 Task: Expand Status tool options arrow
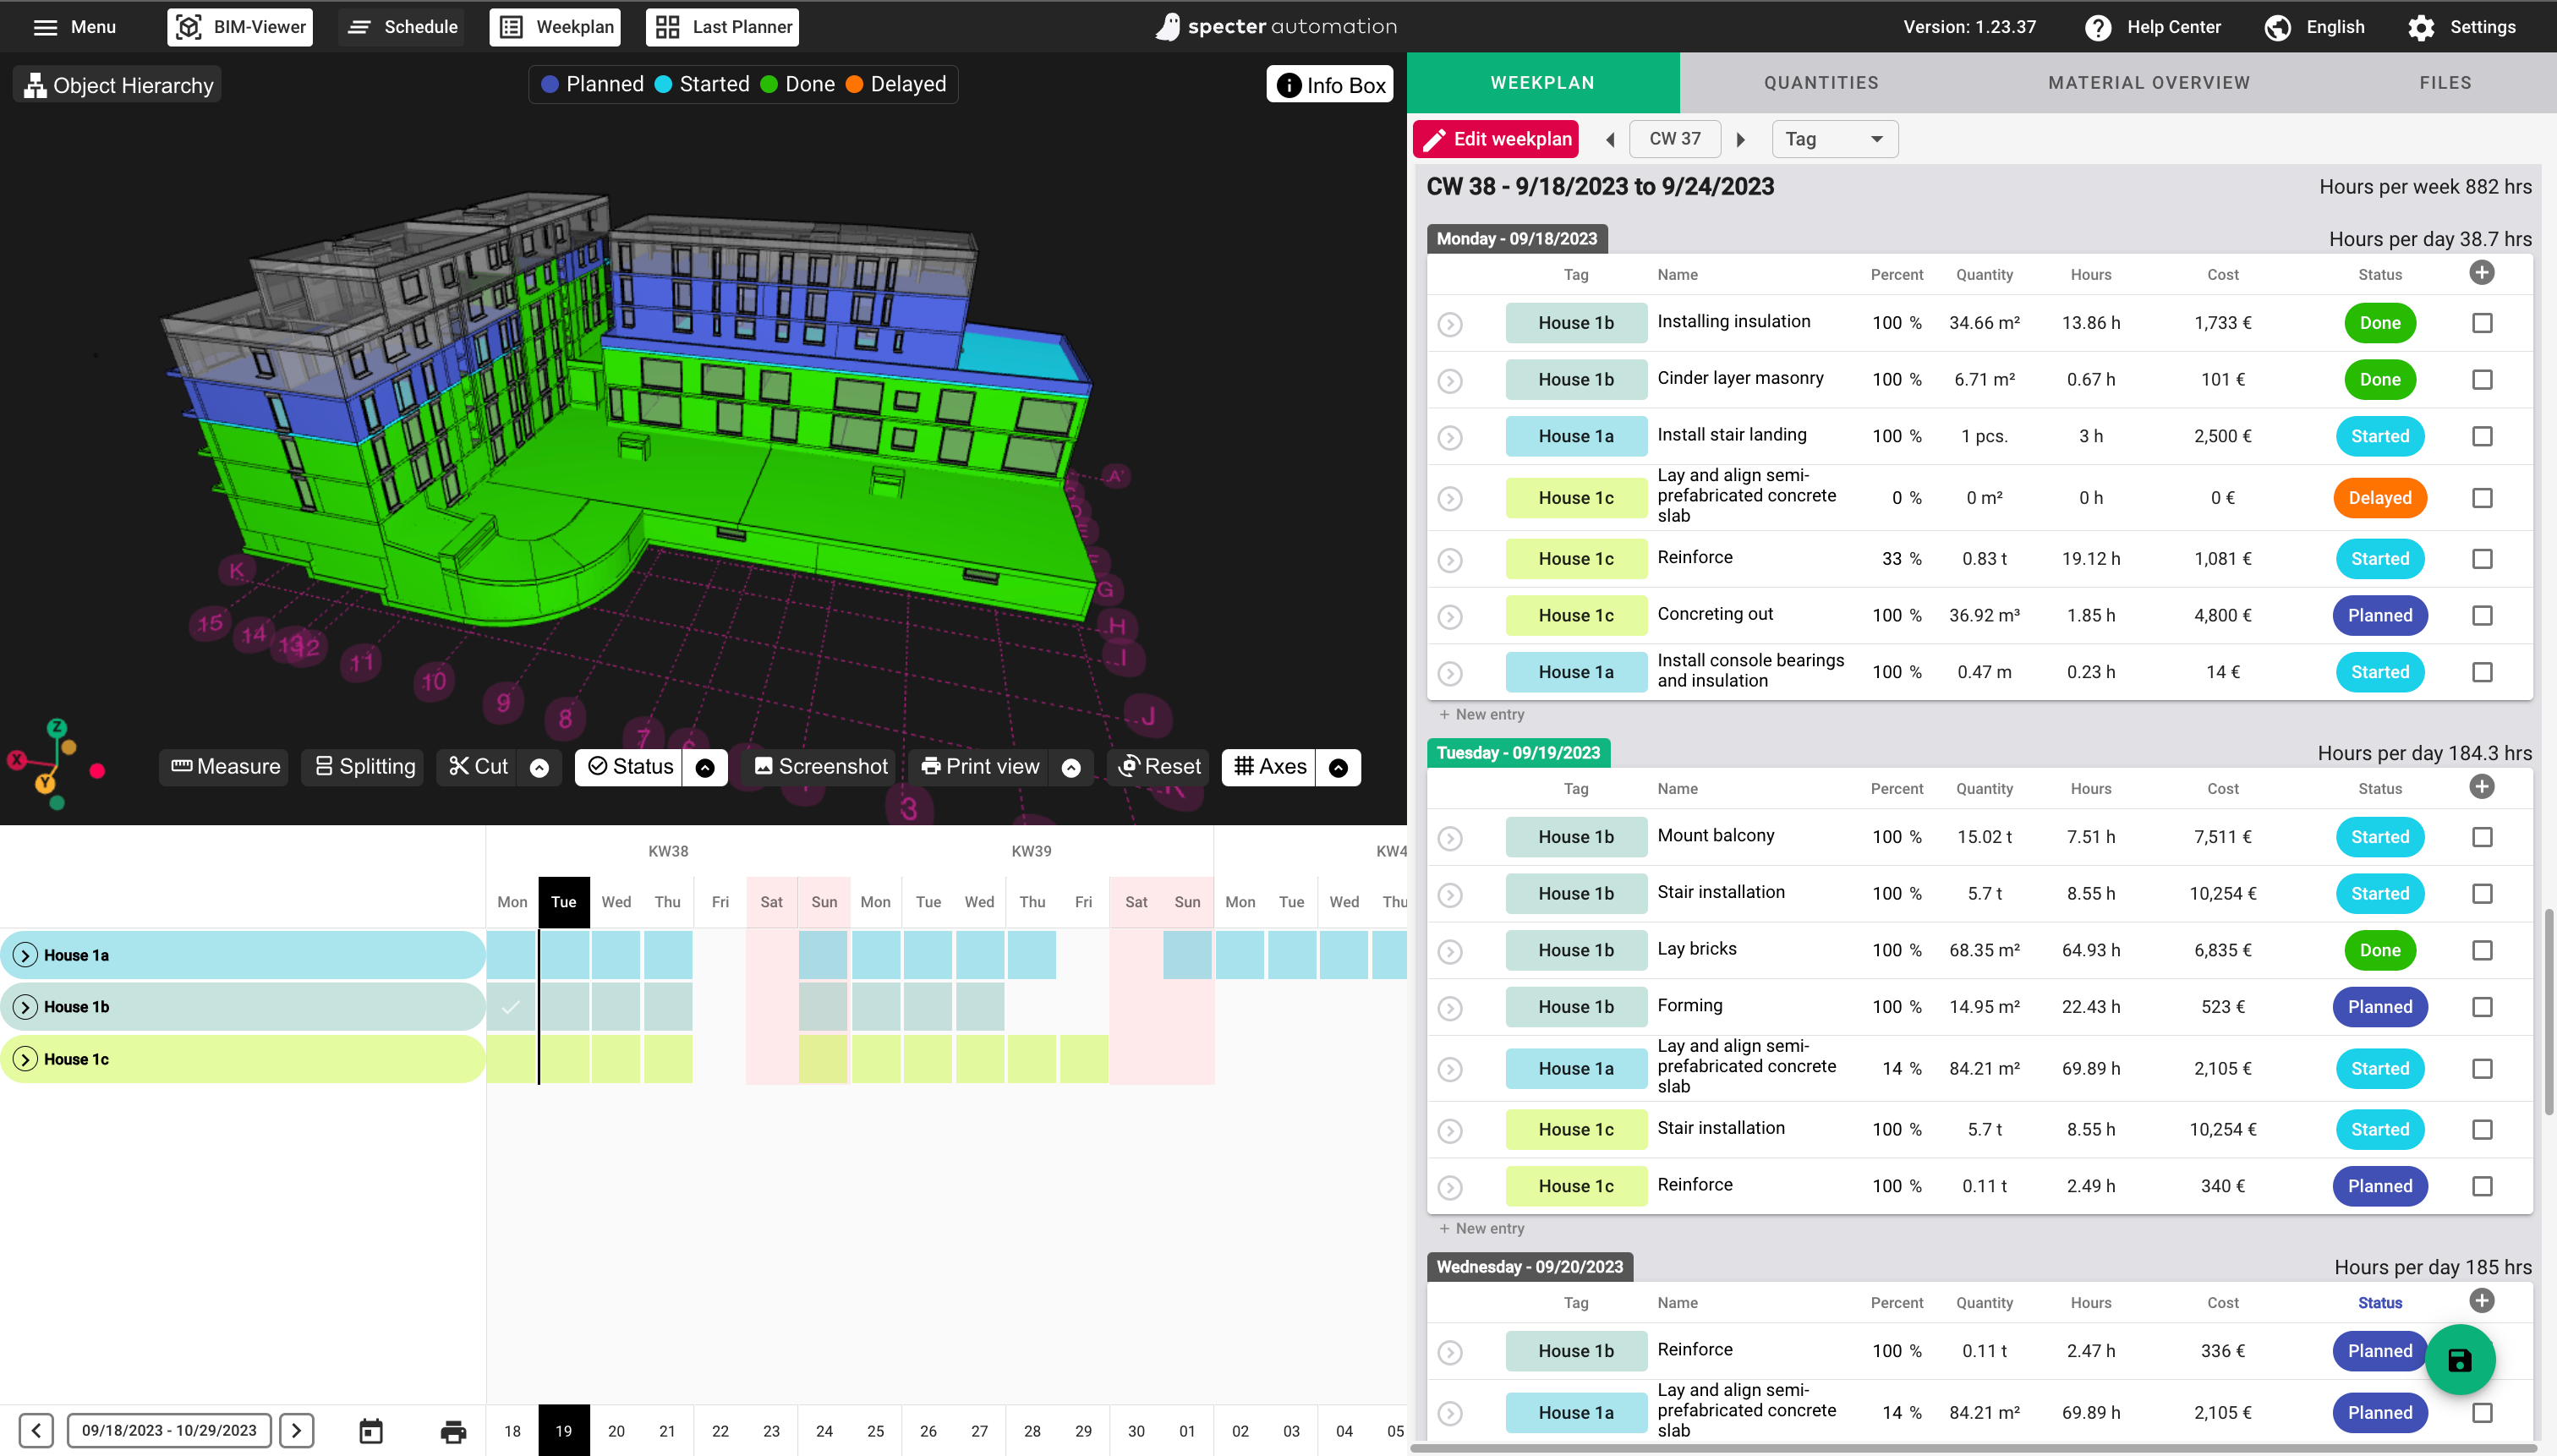pyautogui.click(x=705, y=767)
